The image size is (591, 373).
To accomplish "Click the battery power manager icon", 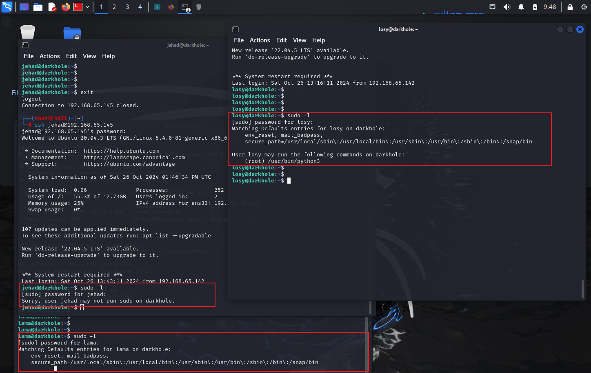I will click(535, 7).
